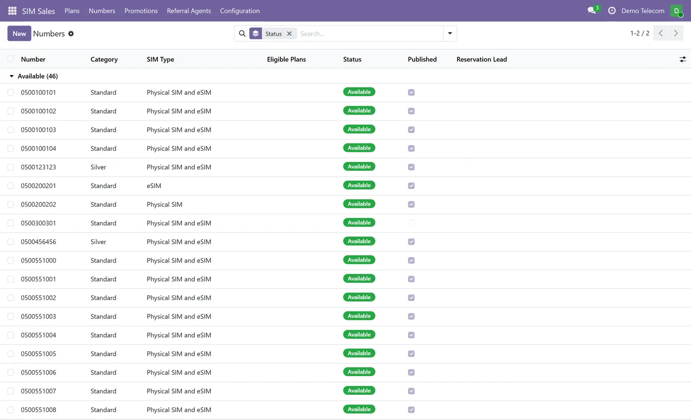Collapse the Available (46) group
The height and width of the screenshot is (420, 691).
tap(12, 76)
